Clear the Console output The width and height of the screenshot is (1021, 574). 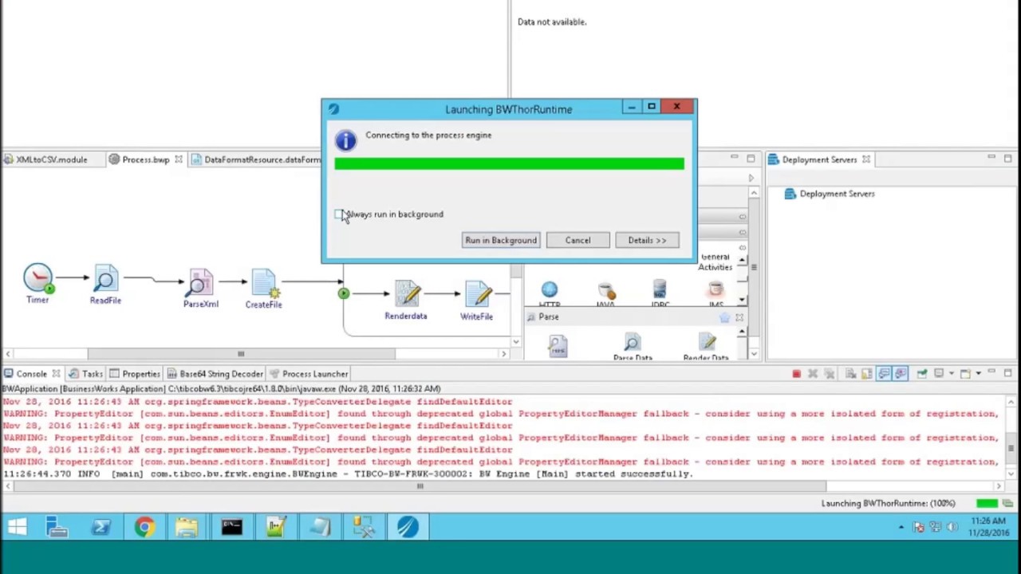(850, 374)
